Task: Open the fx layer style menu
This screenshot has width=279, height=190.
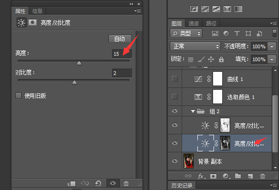Action: point(202,176)
